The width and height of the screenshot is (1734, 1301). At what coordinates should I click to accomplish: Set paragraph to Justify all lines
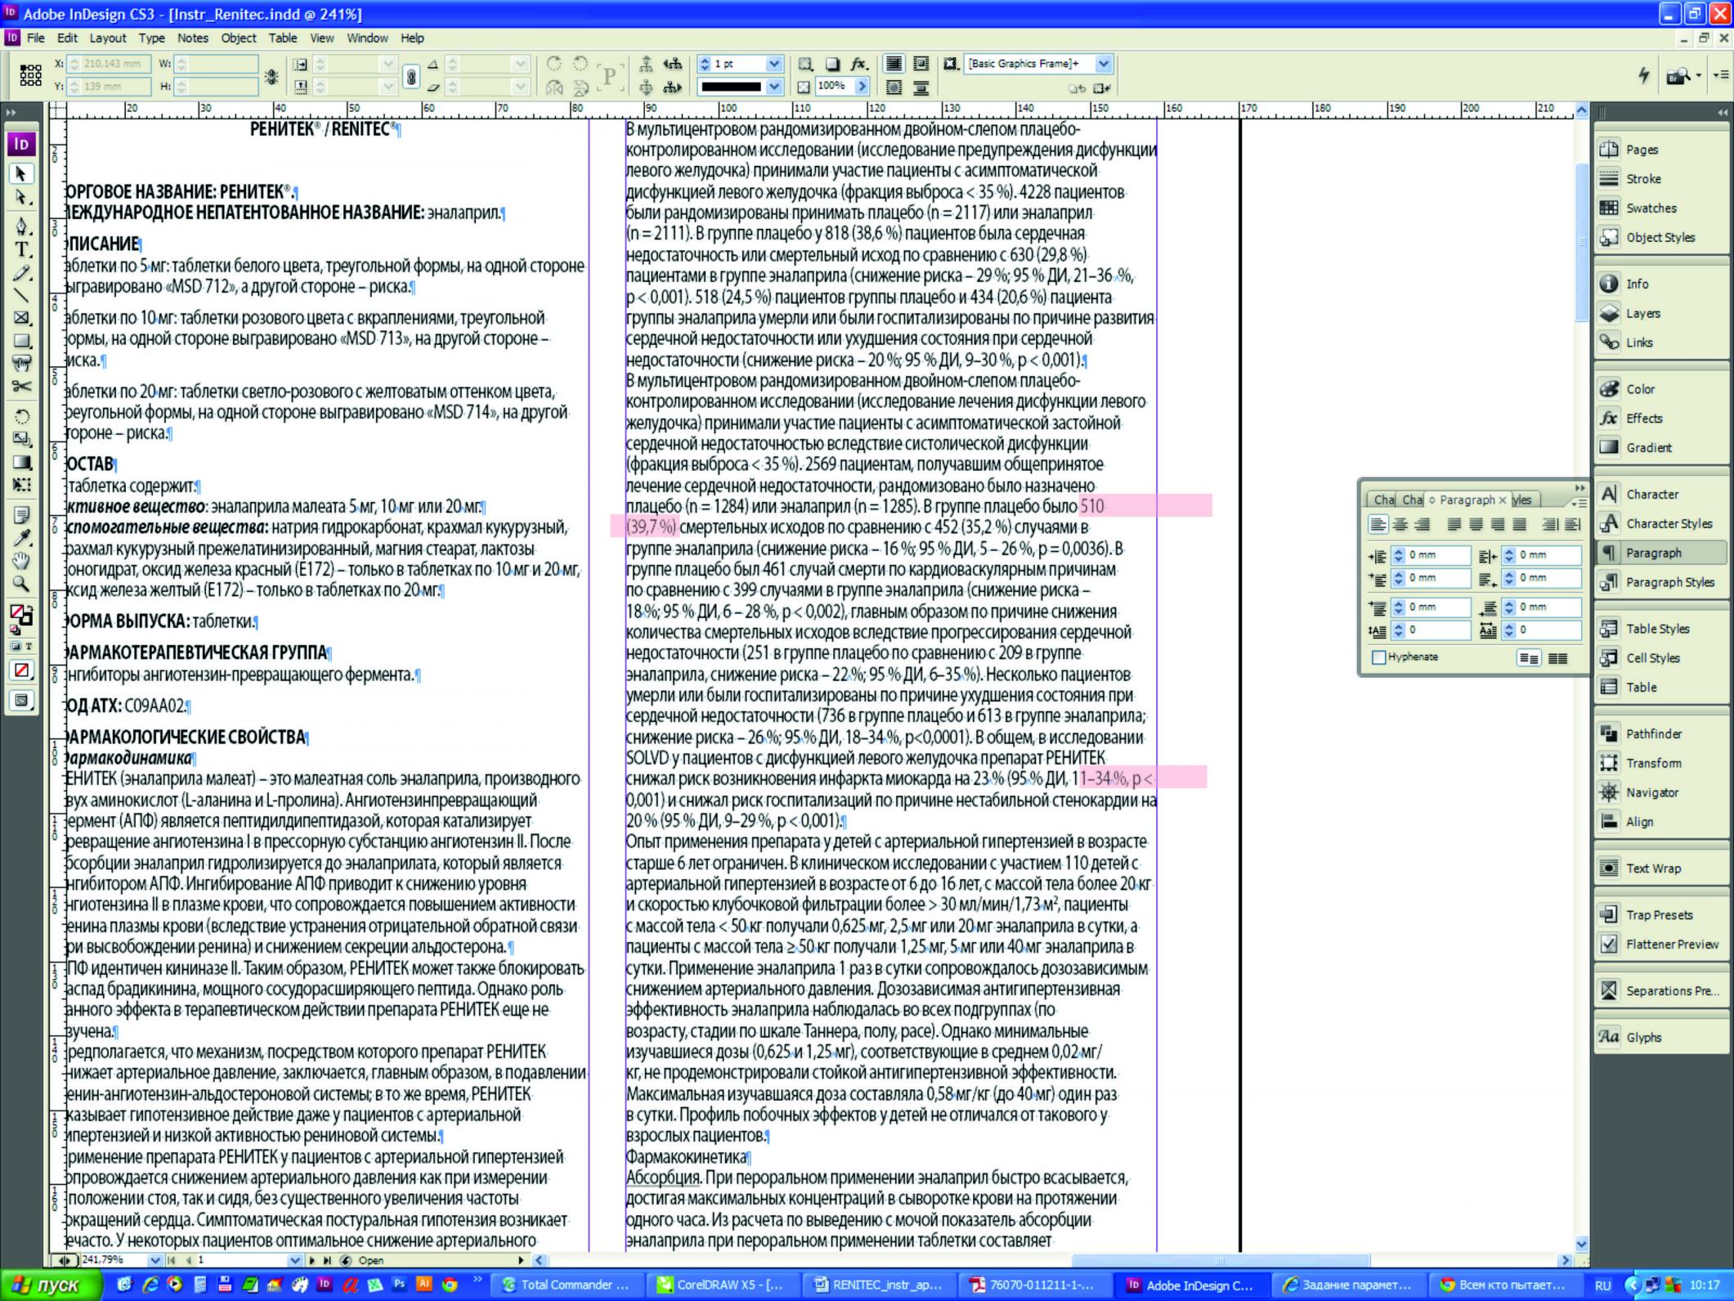(1520, 525)
